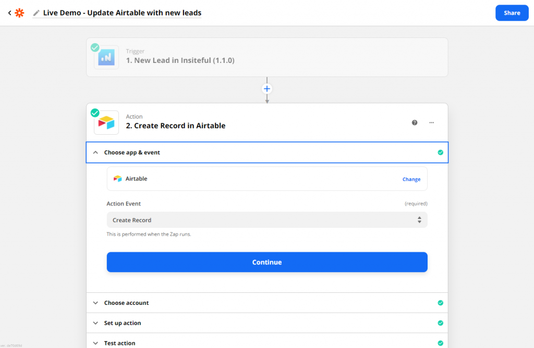Open the Insiteful trigger app icon

(106, 57)
